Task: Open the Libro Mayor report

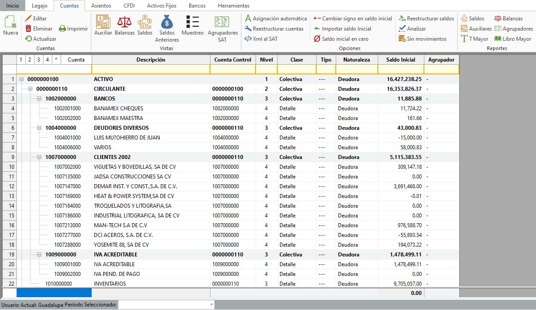Action: click(513, 39)
